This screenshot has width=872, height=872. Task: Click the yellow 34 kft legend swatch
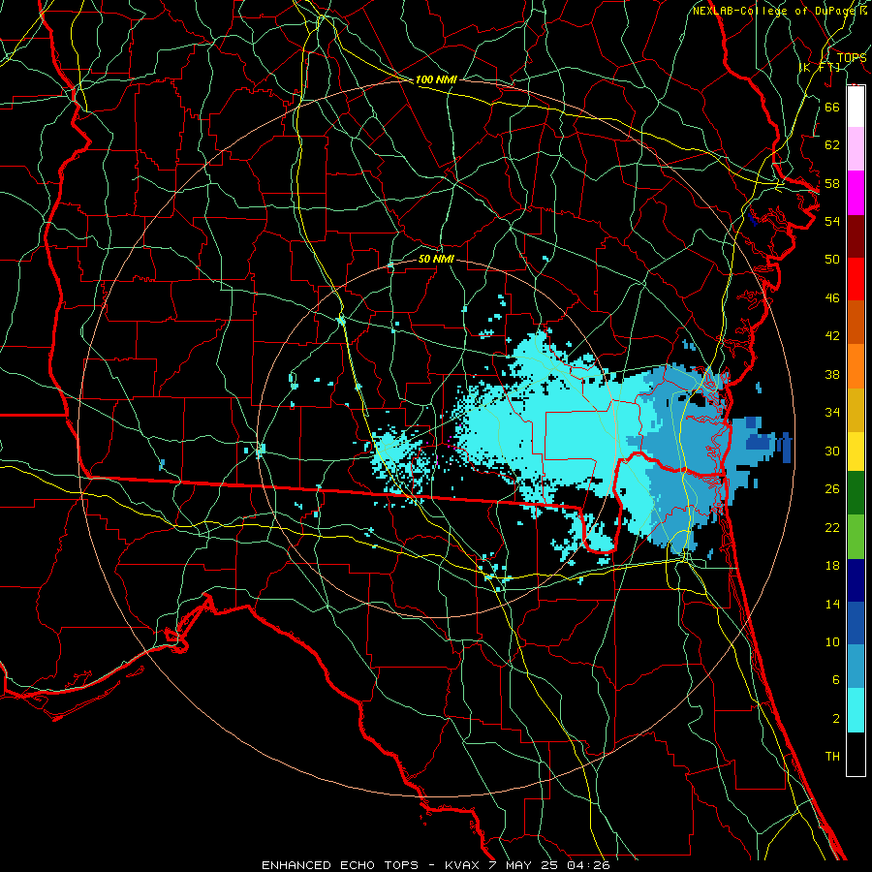[856, 452]
